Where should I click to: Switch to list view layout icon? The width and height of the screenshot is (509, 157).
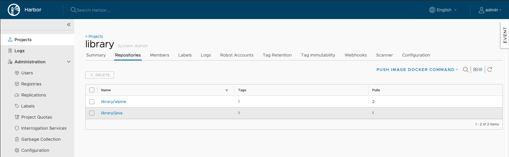pyautogui.click(x=480, y=70)
